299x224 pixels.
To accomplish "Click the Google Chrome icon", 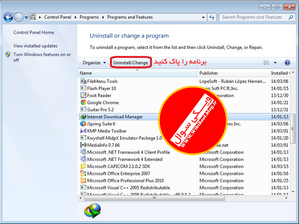I will point(83,102).
